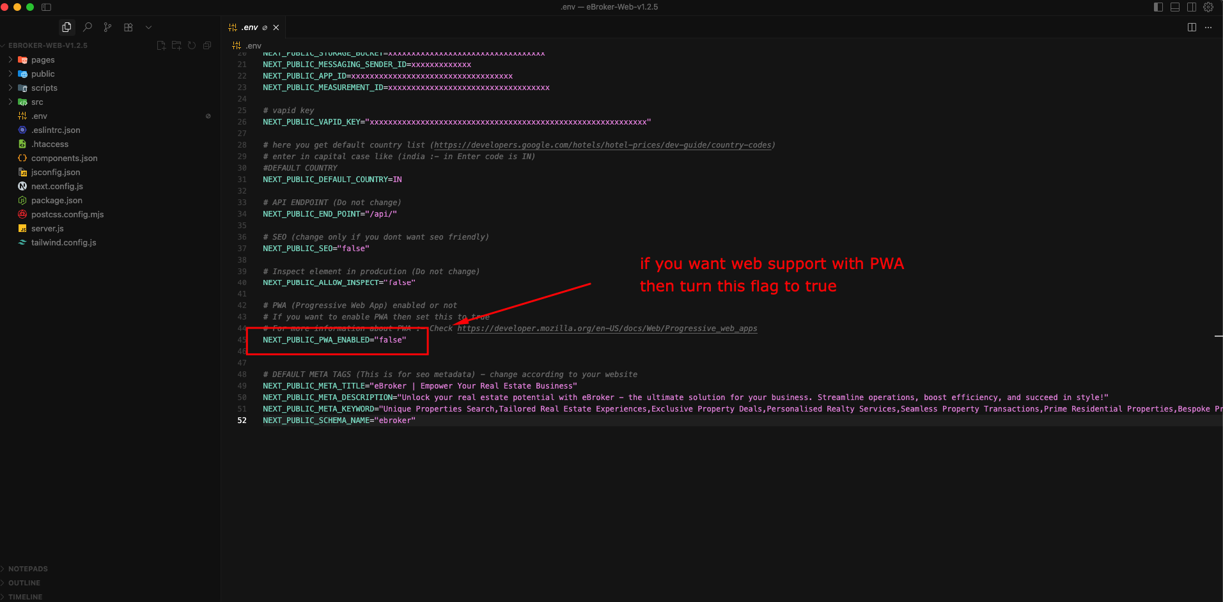Open the country-codes developers.google.com link
This screenshot has height=602, width=1223.
click(603, 145)
